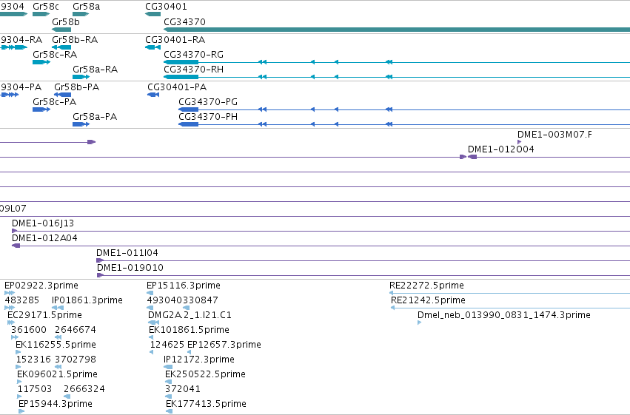Click the EK177413.5prime EST glyph
Screen dimensions: 630x415
click(x=169, y=411)
